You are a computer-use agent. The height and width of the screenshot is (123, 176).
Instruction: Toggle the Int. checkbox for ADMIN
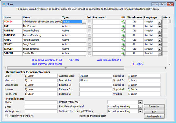pyautogui.click(x=90, y=22)
